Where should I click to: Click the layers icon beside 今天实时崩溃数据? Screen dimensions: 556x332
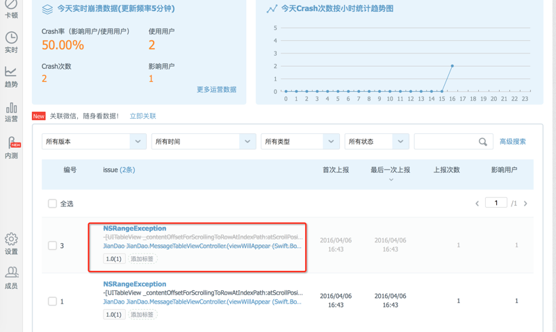[47, 9]
